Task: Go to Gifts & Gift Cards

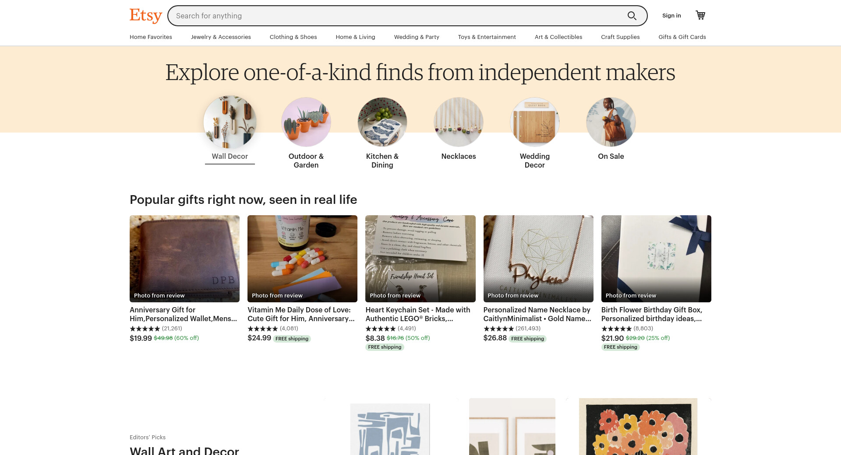Action: click(682, 37)
